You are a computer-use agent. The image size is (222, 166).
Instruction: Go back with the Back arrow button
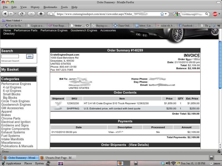(5, 14)
